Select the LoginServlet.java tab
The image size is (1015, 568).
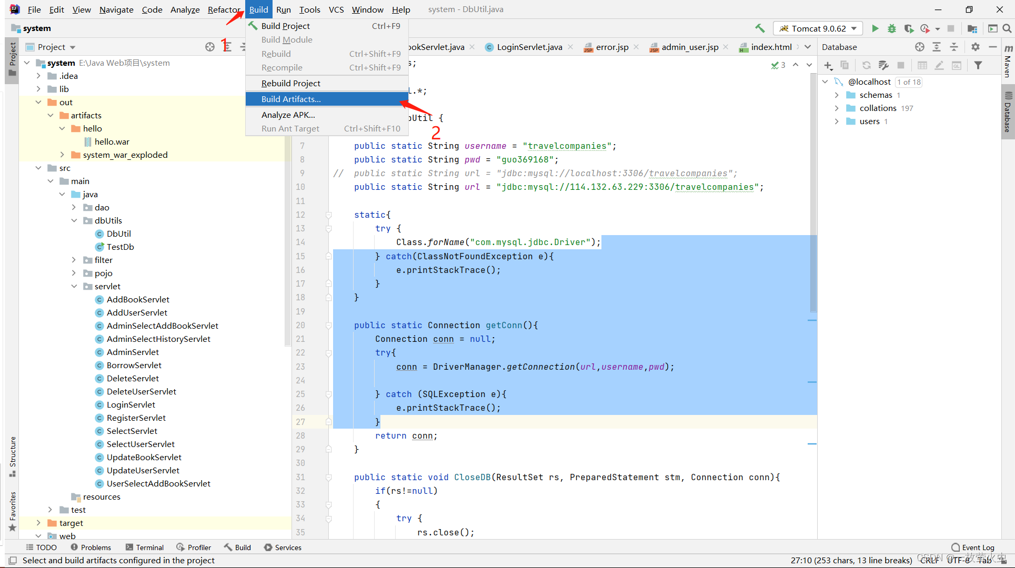click(527, 47)
